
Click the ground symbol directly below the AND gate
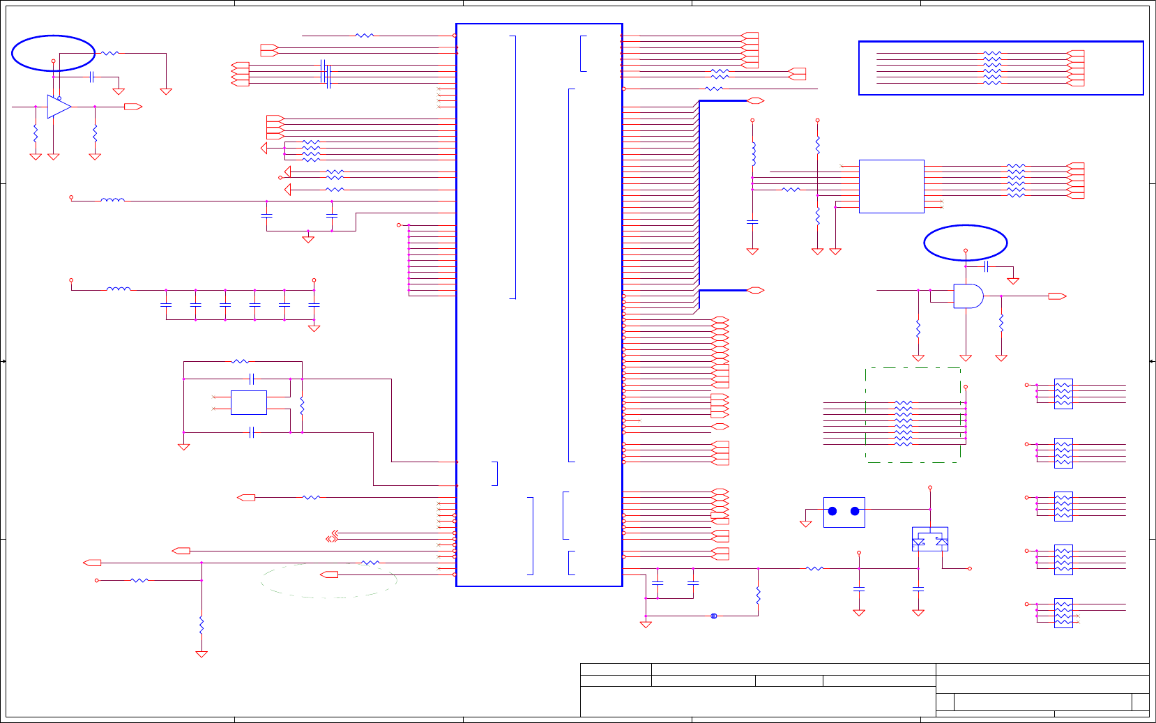pos(966,358)
